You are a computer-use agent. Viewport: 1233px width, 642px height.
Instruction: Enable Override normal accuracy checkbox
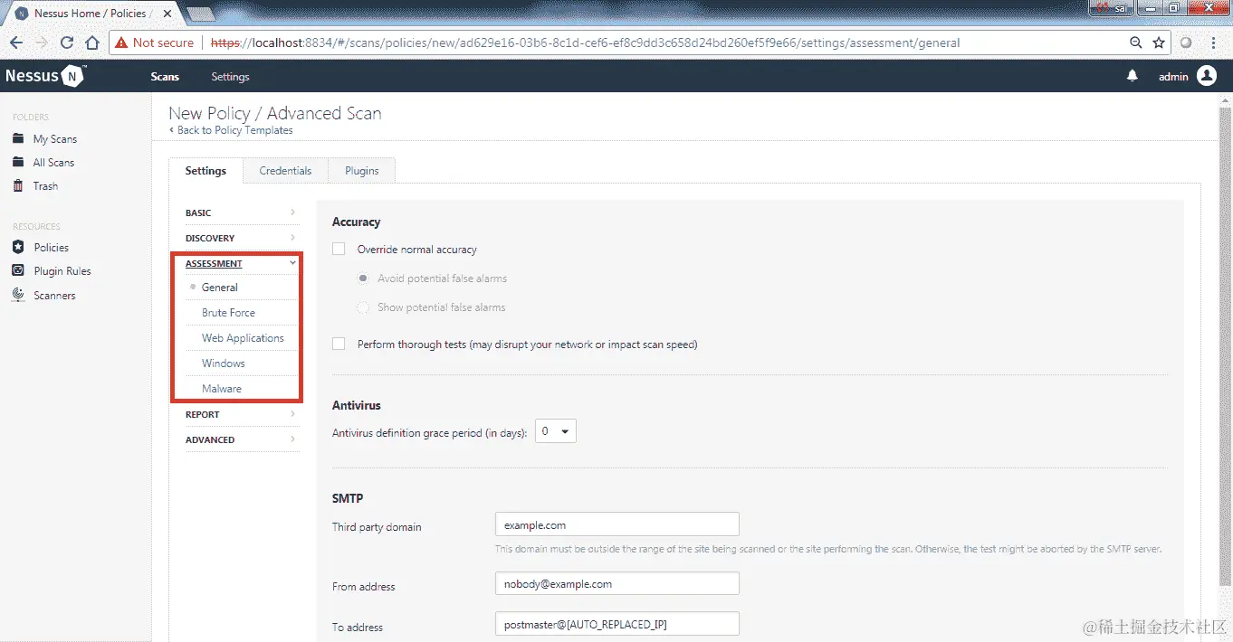pos(339,249)
